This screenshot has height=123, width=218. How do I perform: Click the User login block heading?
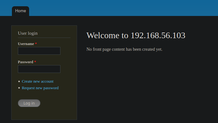click(x=28, y=33)
